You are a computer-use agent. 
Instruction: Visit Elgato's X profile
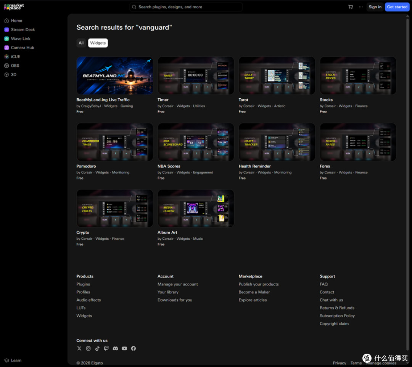coord(79,348)
